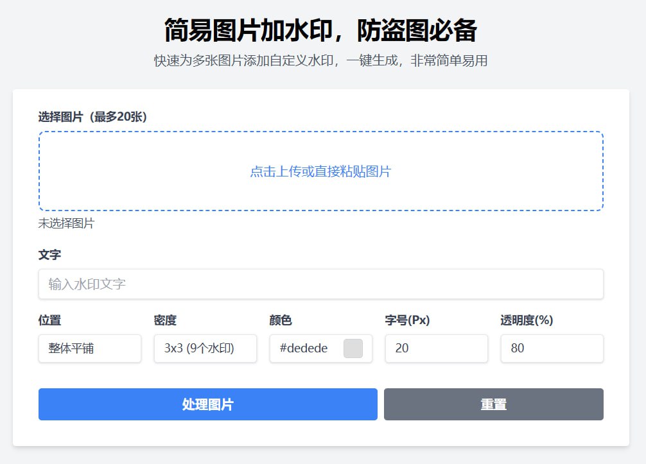Focus the watermark text input field
Image resolution: width=646 pixels, height=464 pixels.
(x=320, y=284)
